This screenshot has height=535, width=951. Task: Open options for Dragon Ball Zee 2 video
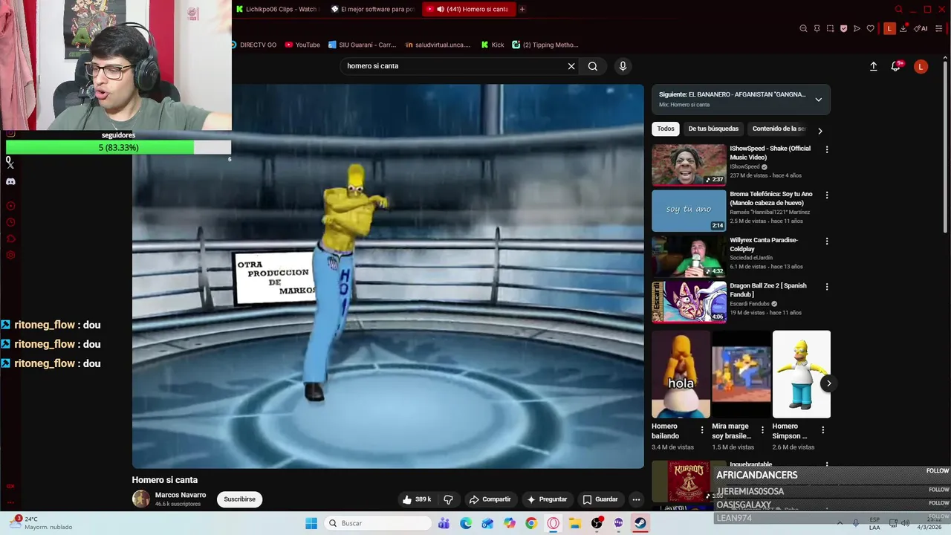coord(827,287)
